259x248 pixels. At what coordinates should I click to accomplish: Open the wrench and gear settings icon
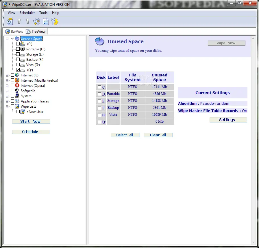[x=55, y=22]
